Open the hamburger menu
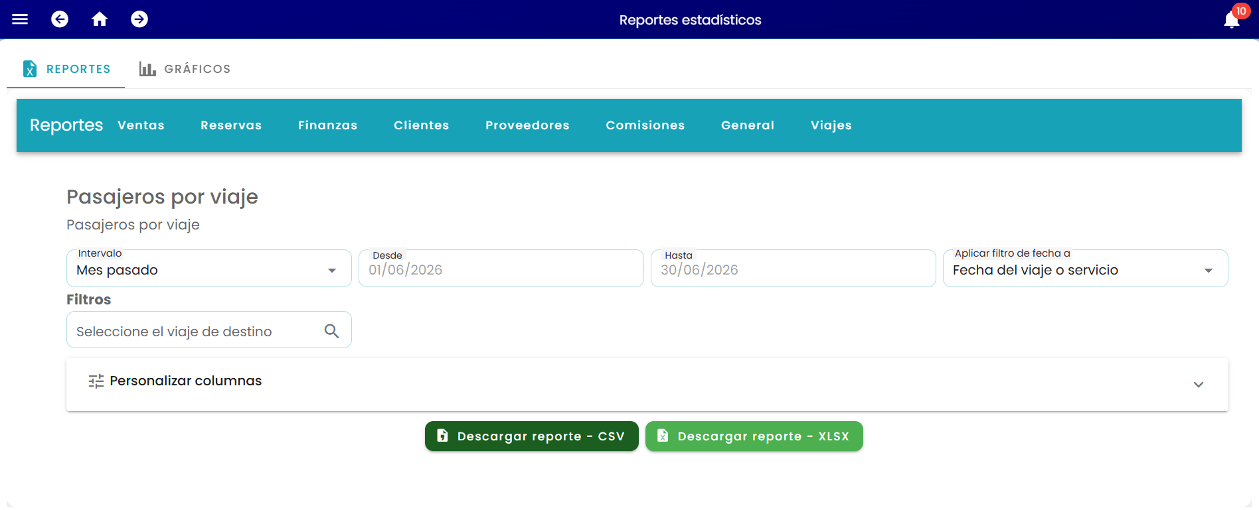Screen dimensions: 1259x510 pyautogui.click(x=20, y=19)
